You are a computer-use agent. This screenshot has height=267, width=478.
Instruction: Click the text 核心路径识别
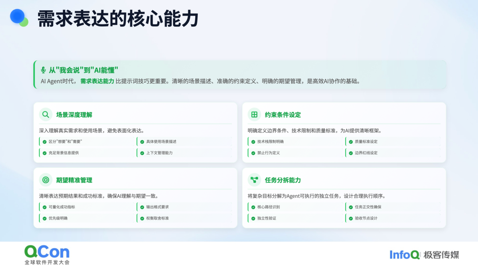[269, 207]
